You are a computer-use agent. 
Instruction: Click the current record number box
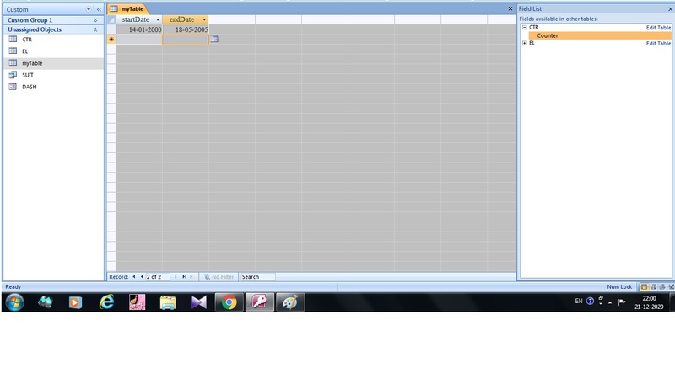coord(158,277)
